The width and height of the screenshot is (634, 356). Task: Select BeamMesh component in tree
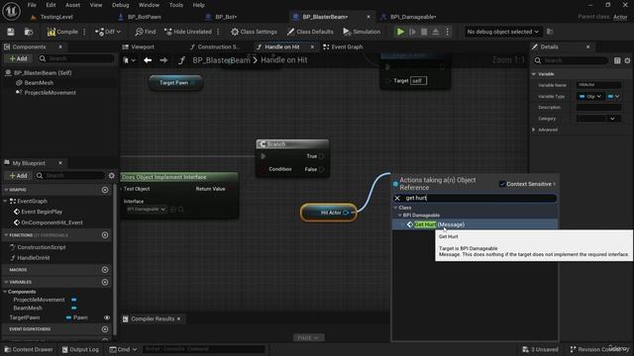pos(39,83)
